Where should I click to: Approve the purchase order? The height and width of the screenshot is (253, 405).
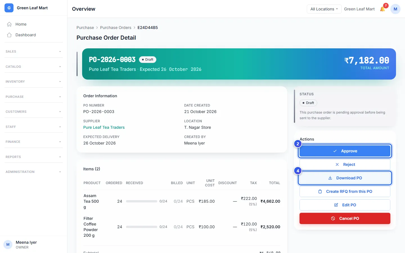point(345,151)
